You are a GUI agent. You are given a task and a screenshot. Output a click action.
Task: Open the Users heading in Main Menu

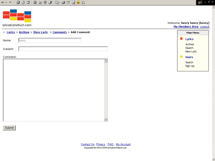(x=189, y=57)
